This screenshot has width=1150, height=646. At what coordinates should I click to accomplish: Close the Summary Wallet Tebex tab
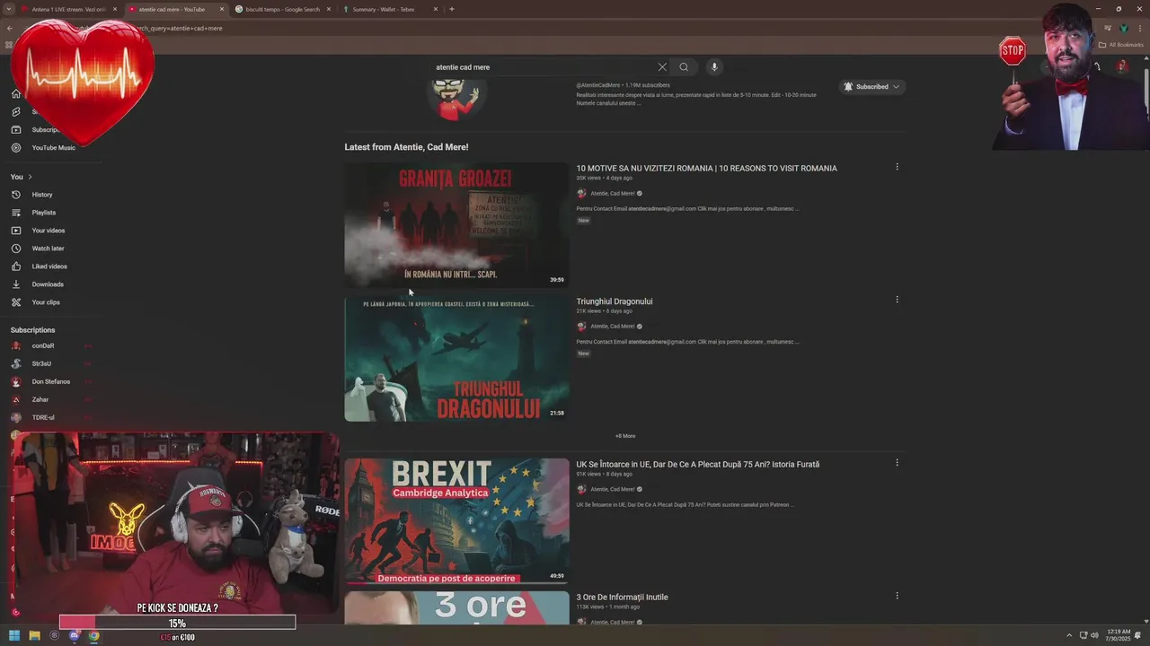tap(436, 9)
